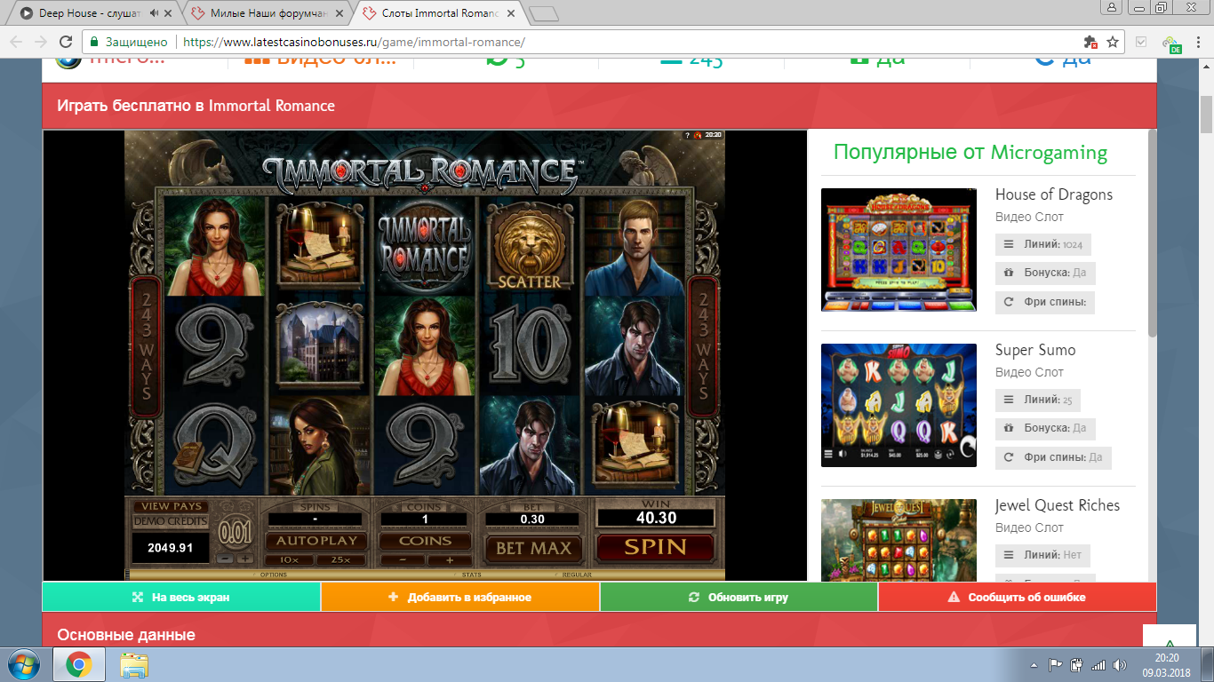
Task: Increase the coins count with plus button
Action: (x=450, y=560)
